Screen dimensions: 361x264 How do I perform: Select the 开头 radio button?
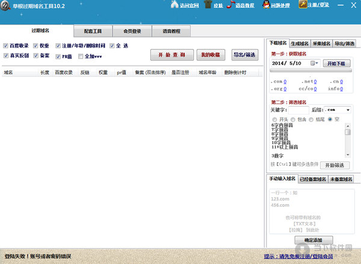click(274, 119)
